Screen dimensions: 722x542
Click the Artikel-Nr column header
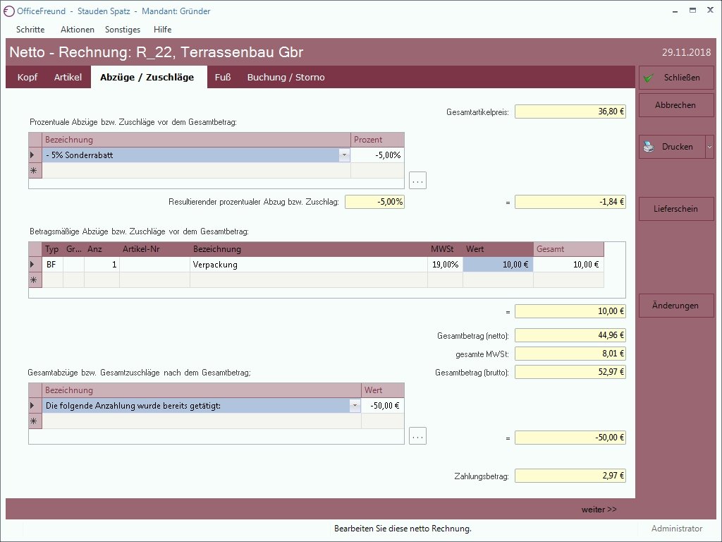tap(154, 249)
